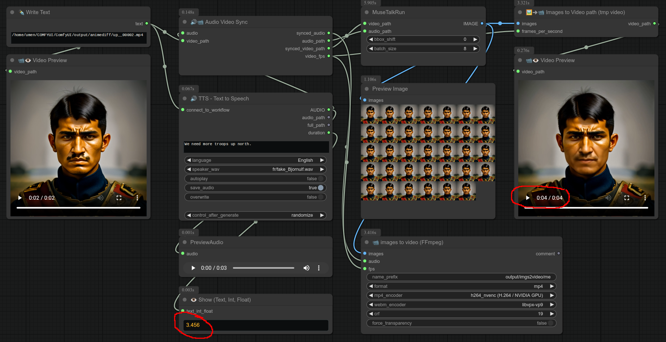Image resolution: width=666 pixels, height=342 pixels.
Task: Mute the PreviewAudio volume speaker
Action: click(306, 268)
